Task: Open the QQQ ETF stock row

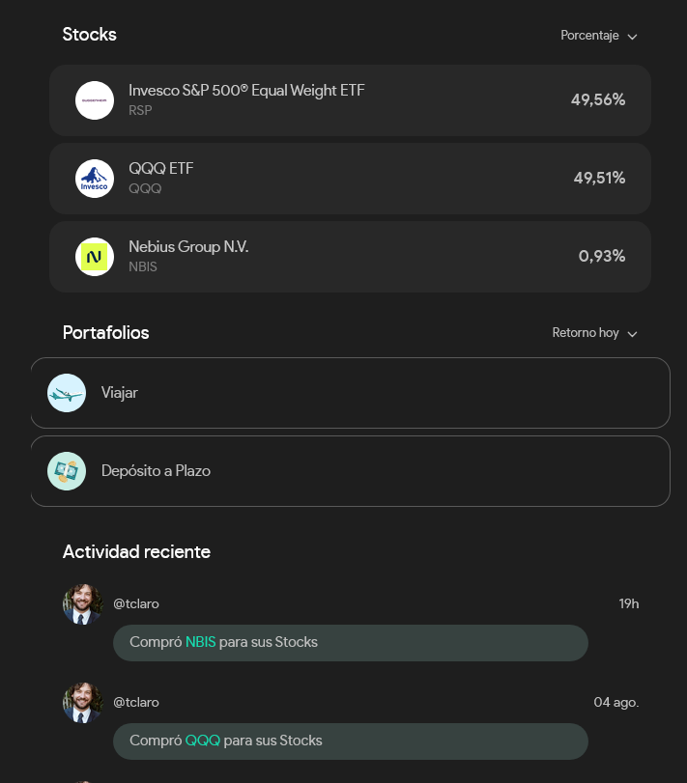Action: point(350,179)
